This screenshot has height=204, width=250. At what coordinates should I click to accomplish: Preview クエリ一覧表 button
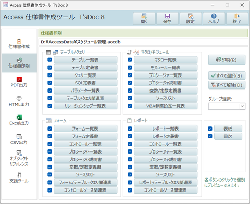click(x=85, y=75)
